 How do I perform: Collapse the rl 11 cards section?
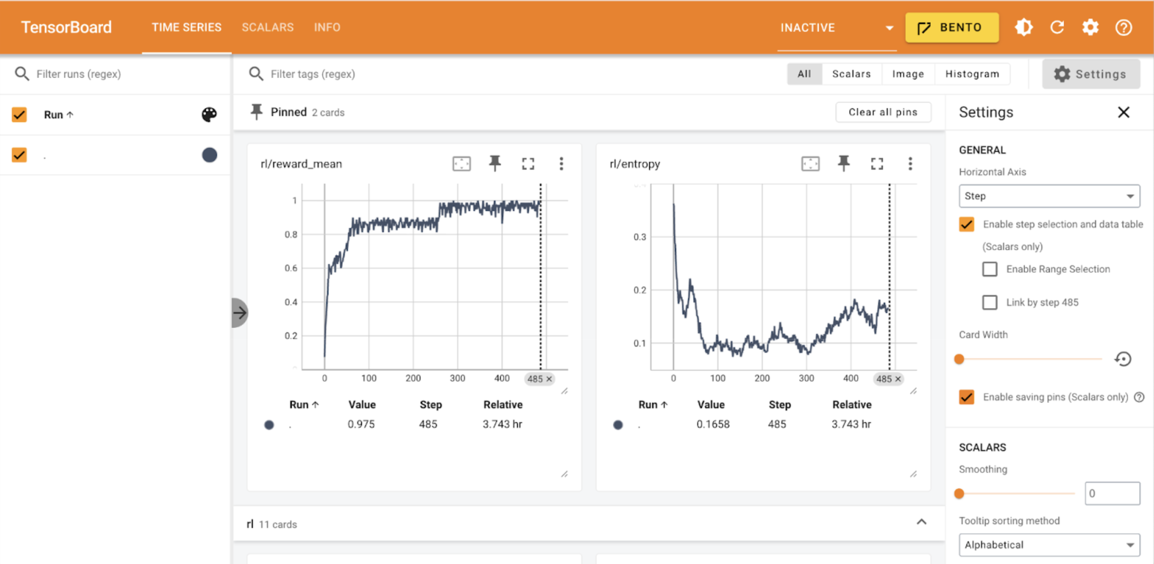(921, 522)
